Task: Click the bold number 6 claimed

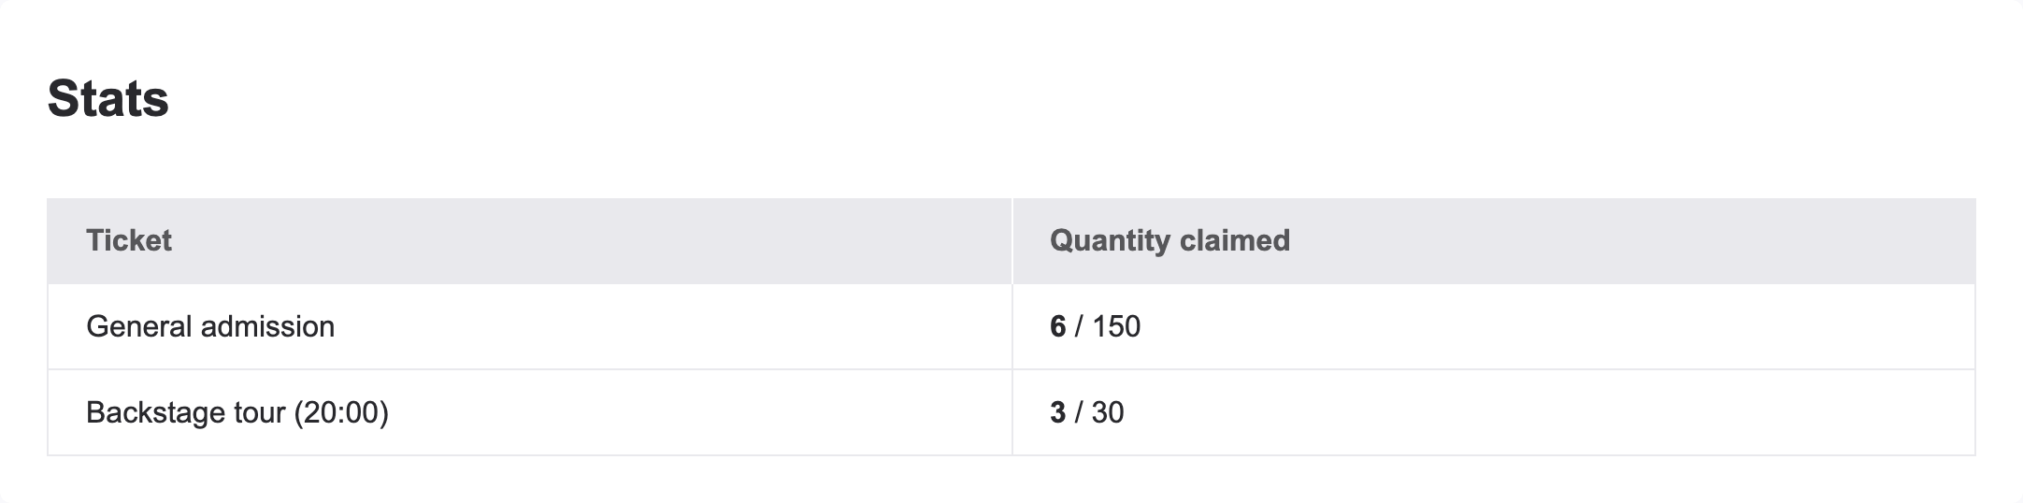Action: [1057, 326]
